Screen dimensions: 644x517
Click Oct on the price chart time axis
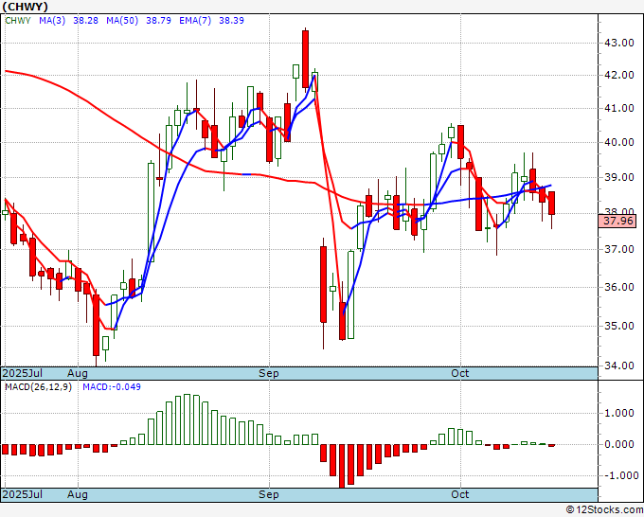[x=460, y=373]
